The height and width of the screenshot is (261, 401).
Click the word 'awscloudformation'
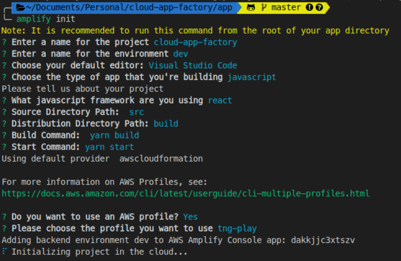[161, 159]
